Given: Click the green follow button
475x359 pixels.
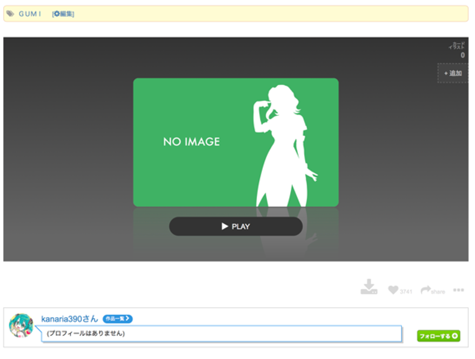Looking at the screenshot, I should [x=438, y=336].
